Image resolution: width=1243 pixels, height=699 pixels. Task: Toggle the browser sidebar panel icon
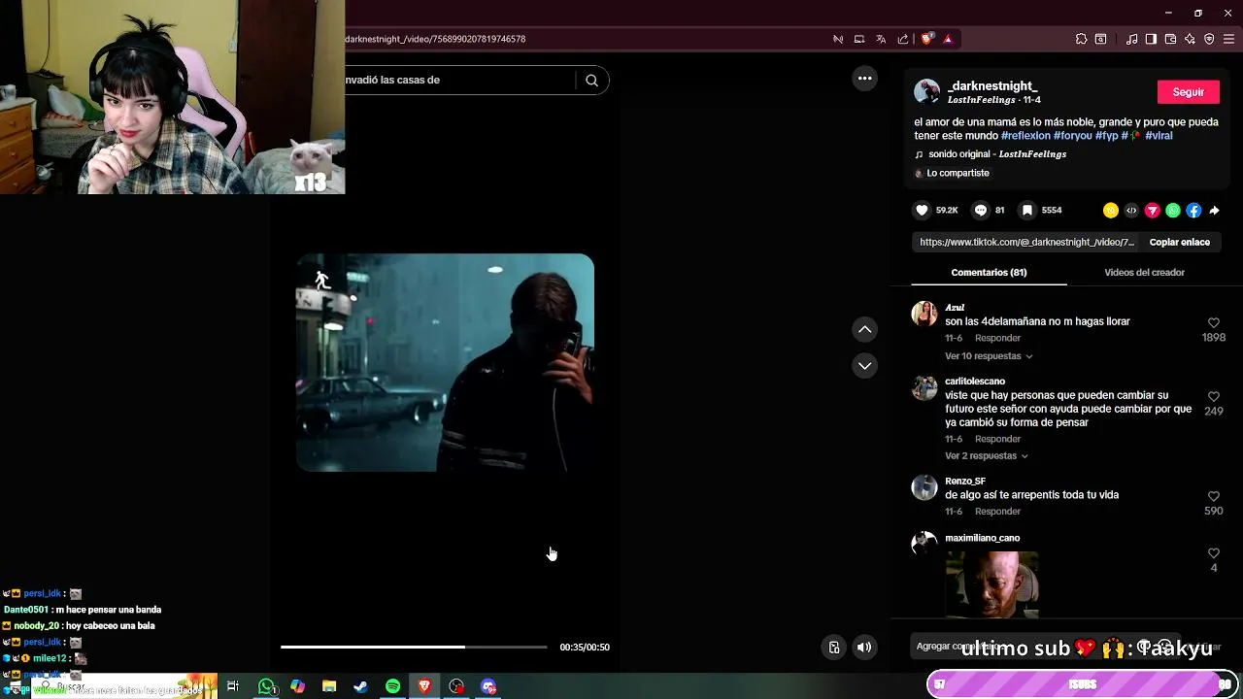point(1151,40)
